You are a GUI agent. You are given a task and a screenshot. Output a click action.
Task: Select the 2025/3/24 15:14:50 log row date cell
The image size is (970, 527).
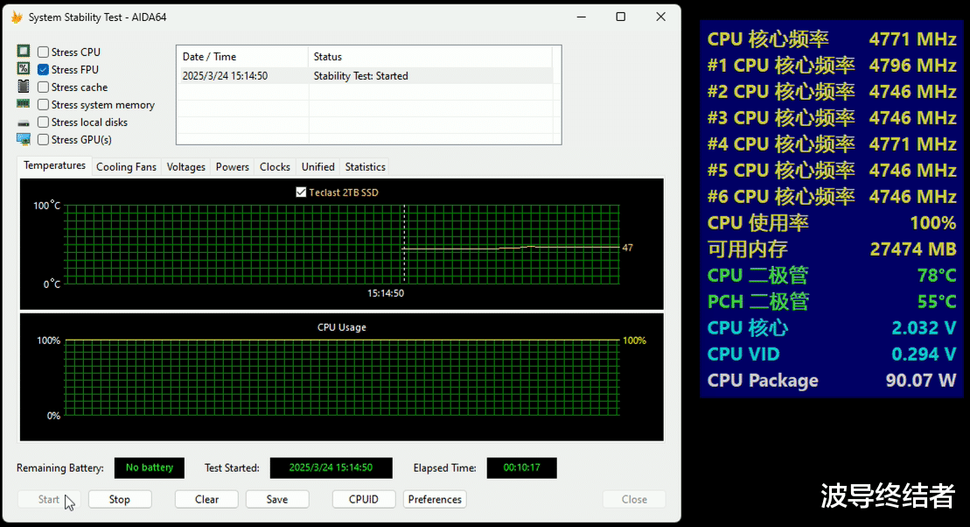tap(225, 75)
